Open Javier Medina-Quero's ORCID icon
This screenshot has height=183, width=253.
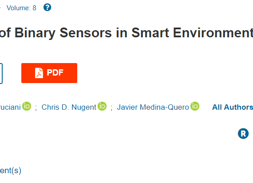[x=195, y=106]
